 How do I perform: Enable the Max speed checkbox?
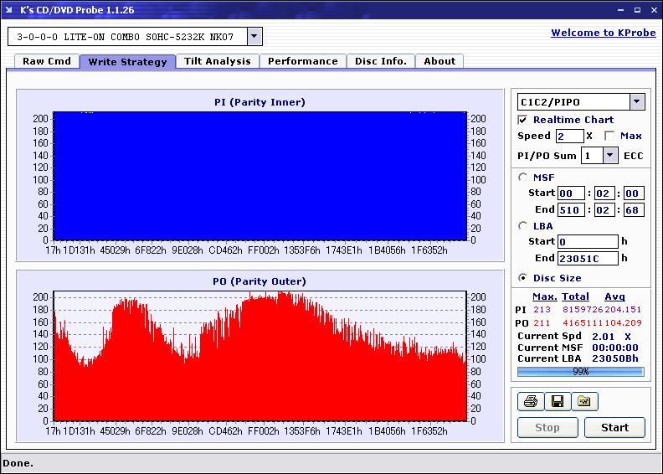[x=609, y=136]
